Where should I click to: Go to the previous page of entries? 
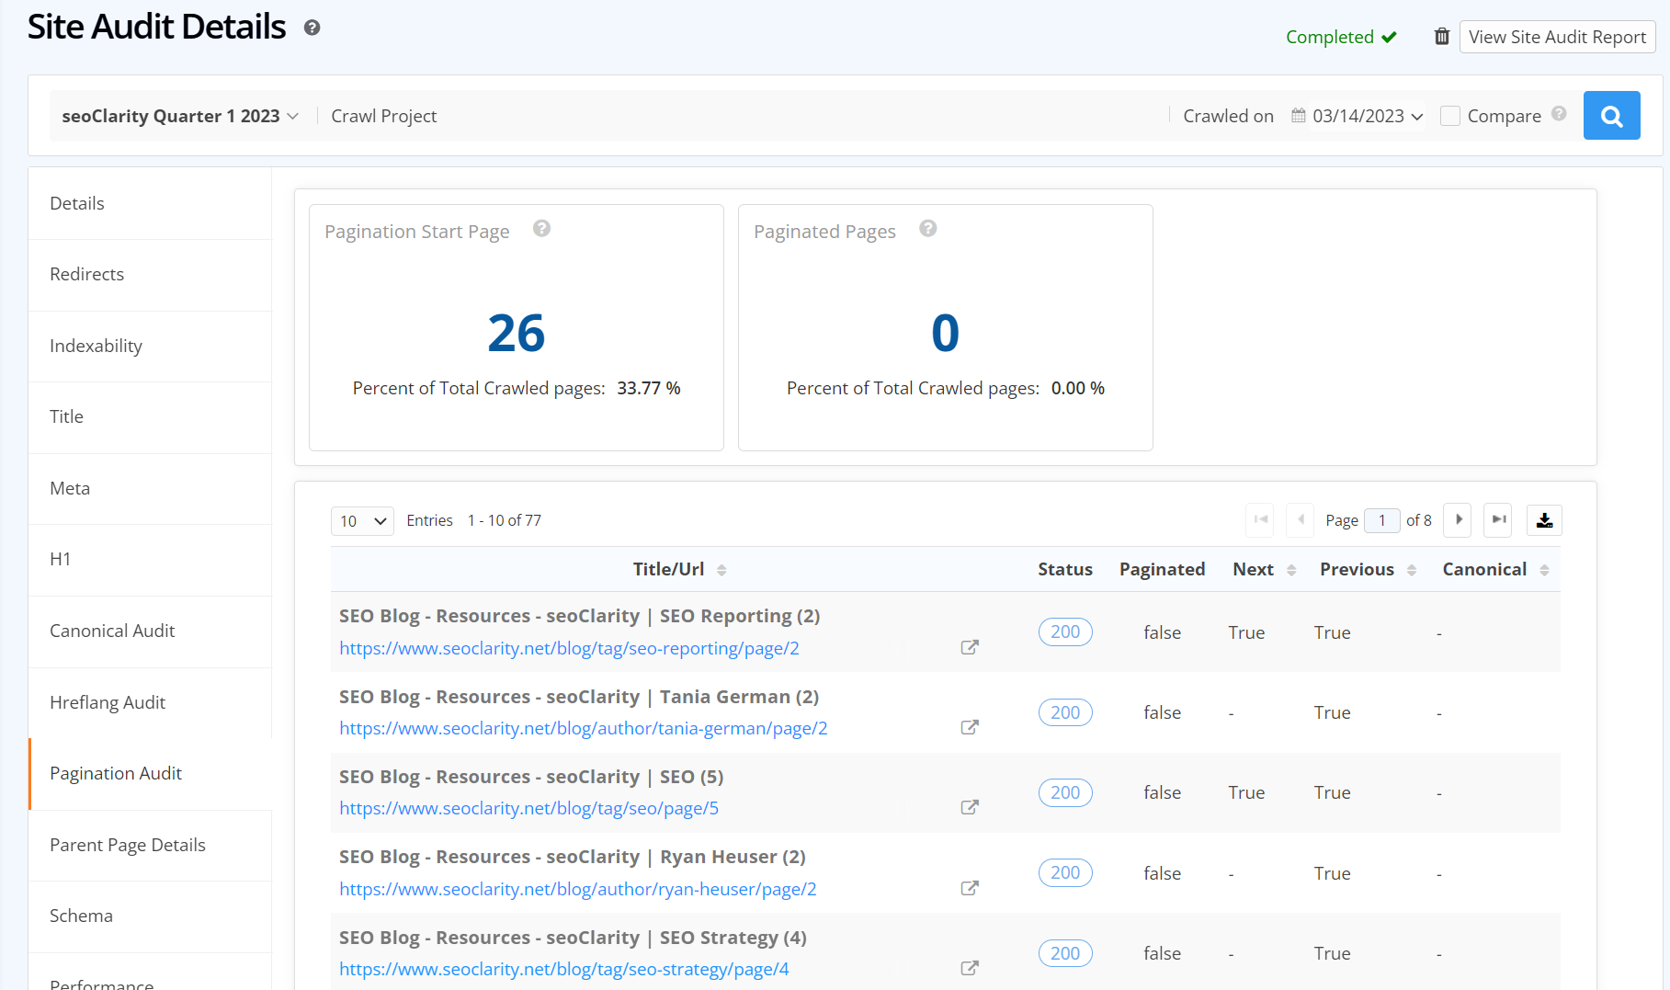1300,520
